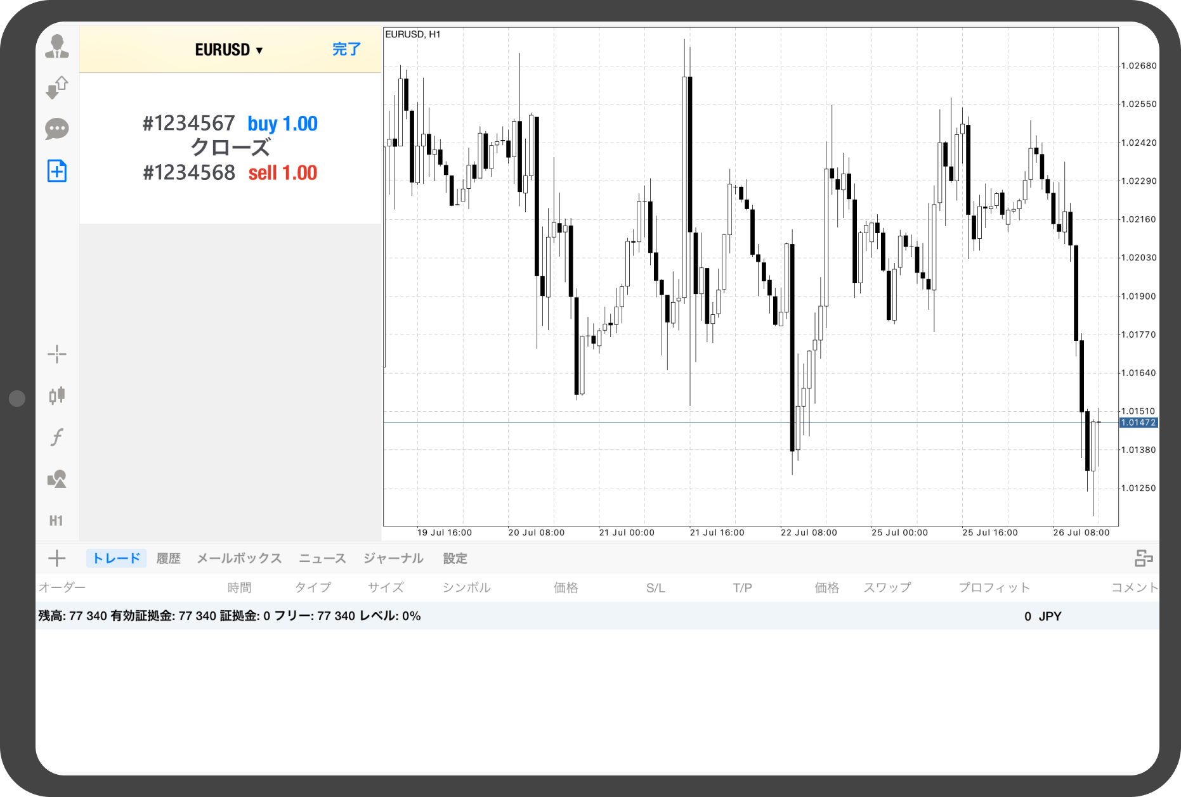Open the 設定 settings tab
This screenshot has height=797, width=1181.
point(455,558)
